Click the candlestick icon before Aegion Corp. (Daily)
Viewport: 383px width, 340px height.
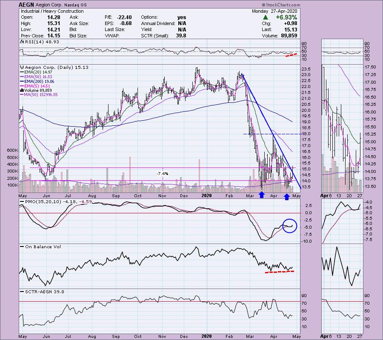tap(22, 67)
